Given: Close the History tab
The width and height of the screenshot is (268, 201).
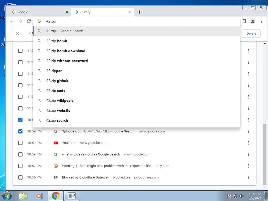Looking at the screenshot, I should click(x=129, y=12).
